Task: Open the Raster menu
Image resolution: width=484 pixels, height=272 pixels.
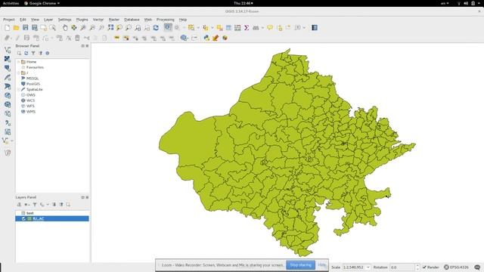Action: [x=114, y=20]
